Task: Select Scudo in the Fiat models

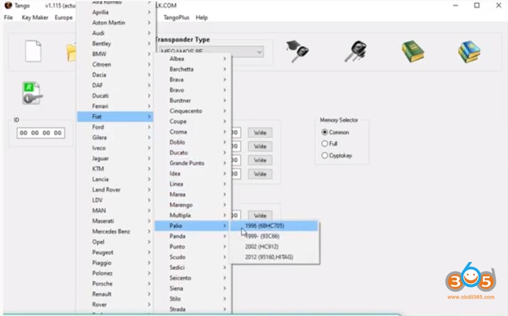Action: [193, 257]
